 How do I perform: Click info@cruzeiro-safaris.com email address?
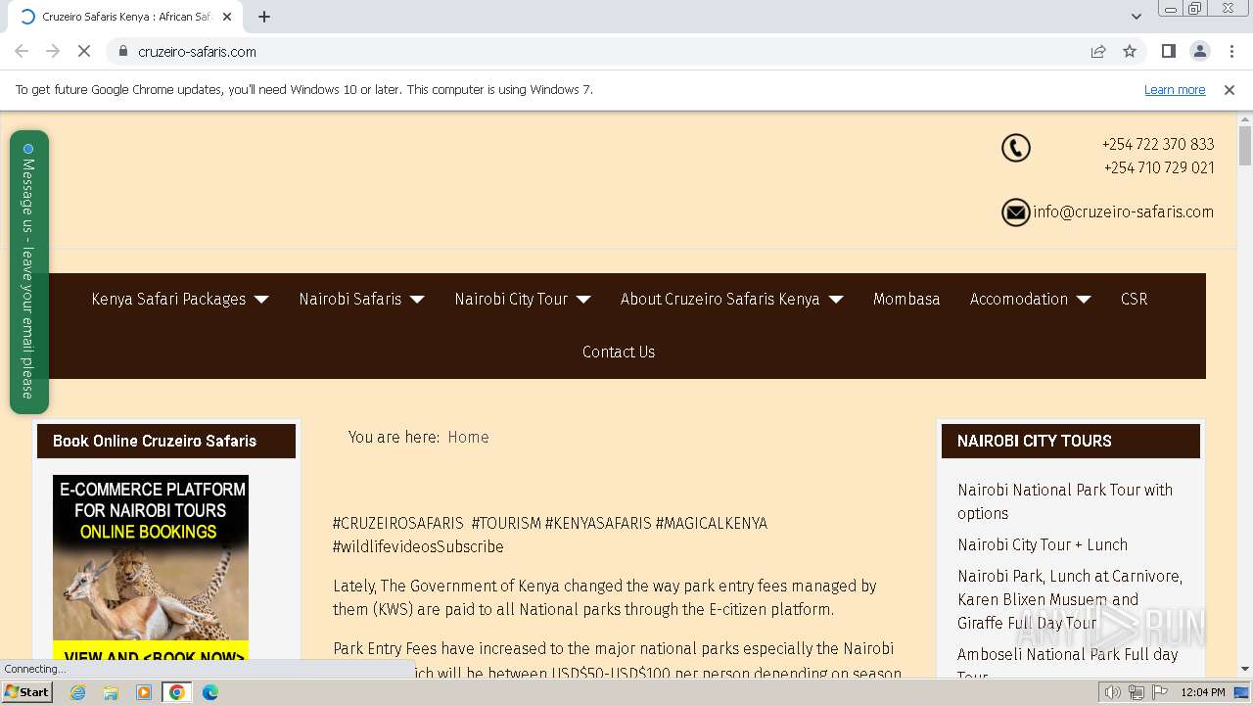(x=1123, y=211)
